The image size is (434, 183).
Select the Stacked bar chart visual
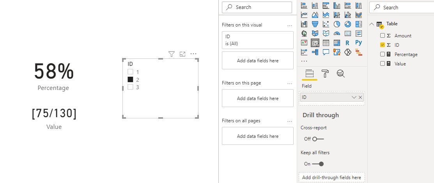304,5
